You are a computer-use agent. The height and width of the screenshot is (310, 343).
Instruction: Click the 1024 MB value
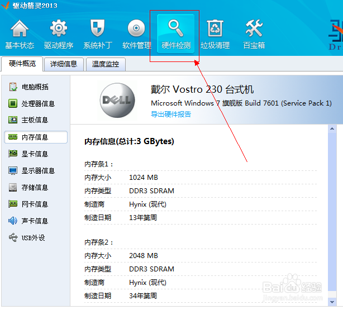[x=144, y=178]
